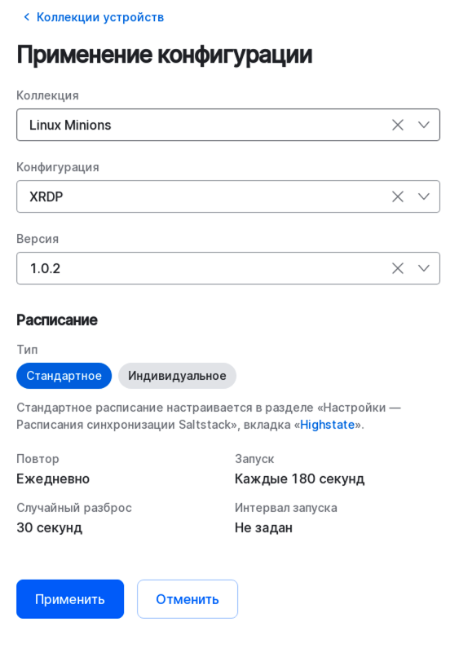Return to Коллекции устройств page
This screenshot has width=472, height=653.
pyautogui.click(x=97, y=16)
